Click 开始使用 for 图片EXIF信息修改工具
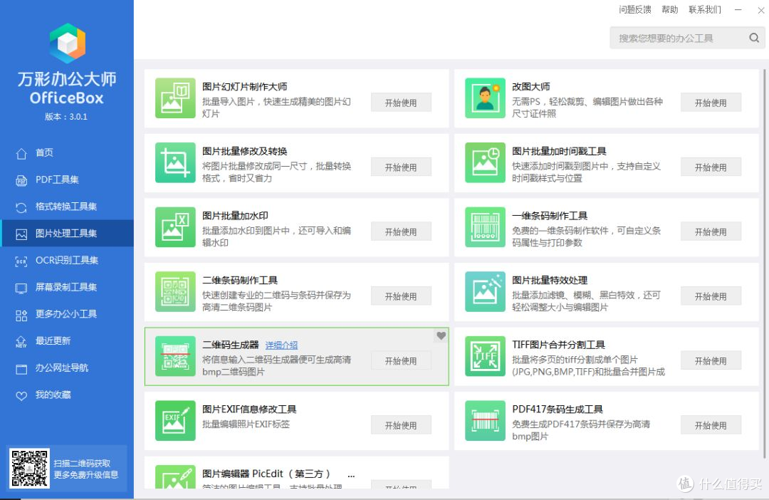Image resolution: width=769 pixels, height=500 pixels. tap(401, 425)
